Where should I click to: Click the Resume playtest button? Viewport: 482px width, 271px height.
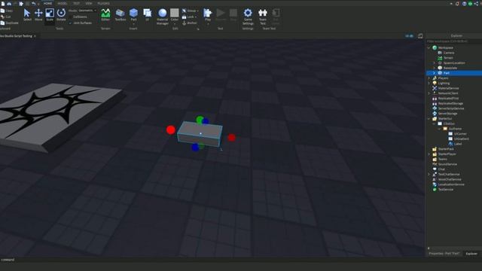pyautogui.click(x=221, y=15)
